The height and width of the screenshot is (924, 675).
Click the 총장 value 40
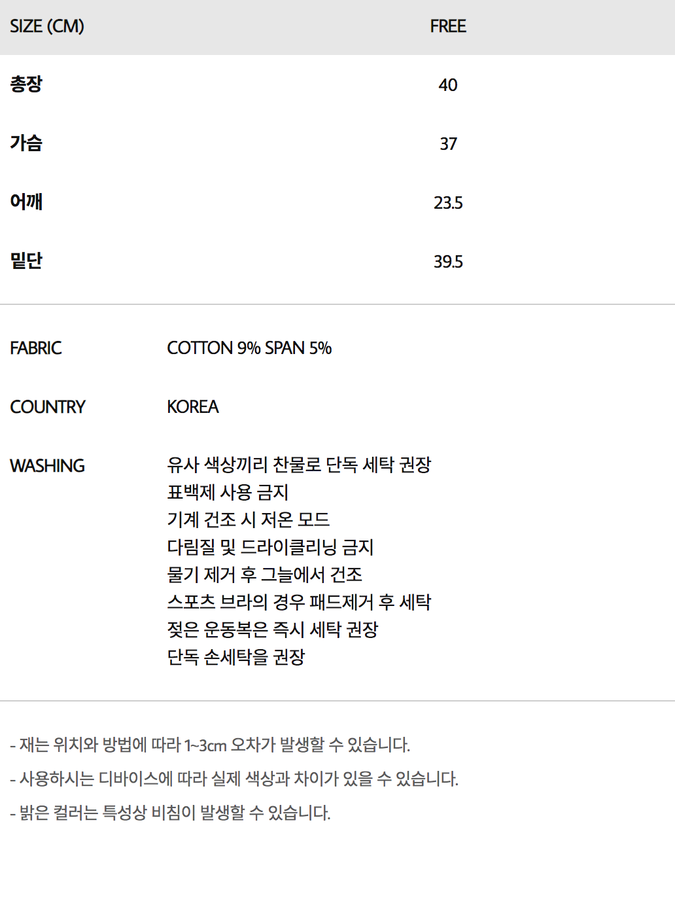pyautogui.click(x=448, y=85)
